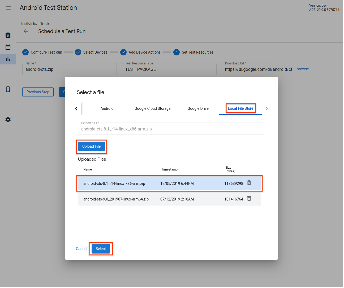Select the bar chart results icon in sidebar

click(x=8, y=59)
